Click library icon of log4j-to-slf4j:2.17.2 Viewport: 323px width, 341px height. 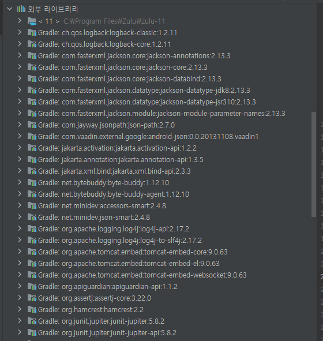coord(32,240)
